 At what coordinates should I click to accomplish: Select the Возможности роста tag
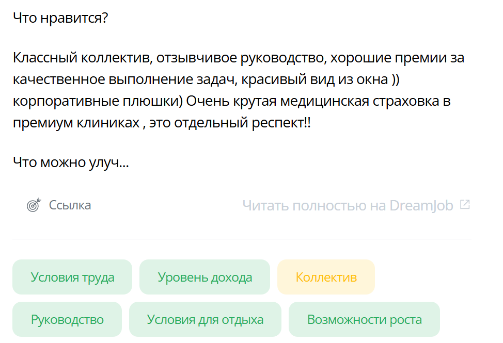pyautogui.click(x=364, y=319)
